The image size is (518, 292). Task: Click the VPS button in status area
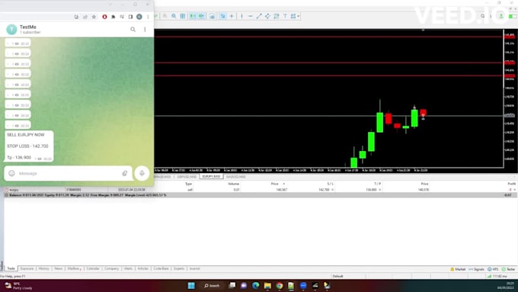tap(493, 269)
